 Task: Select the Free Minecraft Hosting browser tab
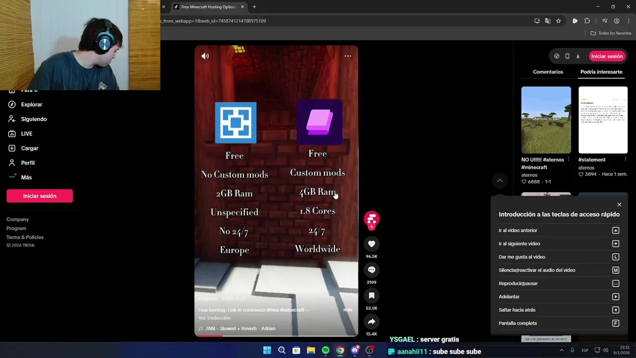[208, 7]
